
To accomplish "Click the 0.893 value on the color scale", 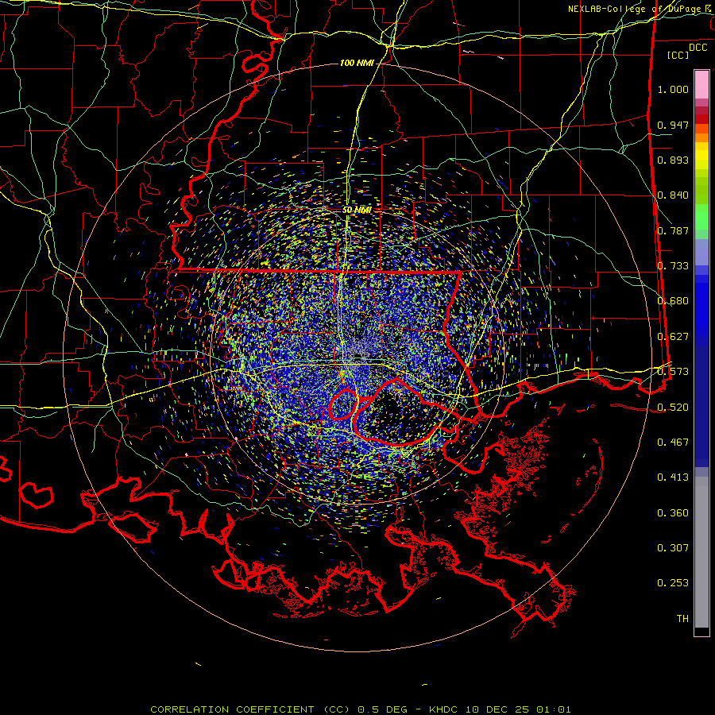I will (673, 160).
